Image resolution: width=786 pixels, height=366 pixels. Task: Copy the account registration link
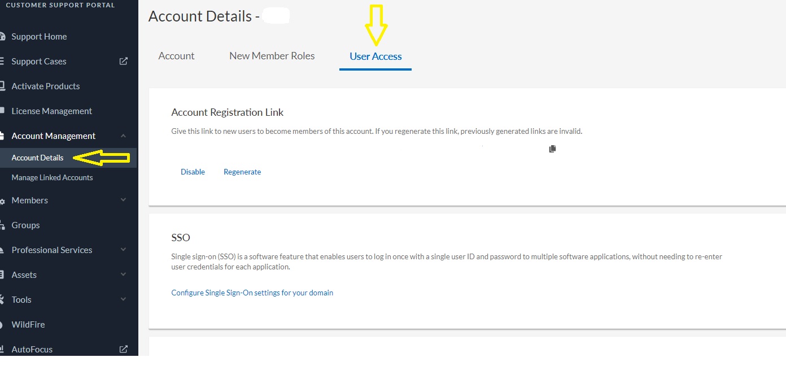coord(552,149)
